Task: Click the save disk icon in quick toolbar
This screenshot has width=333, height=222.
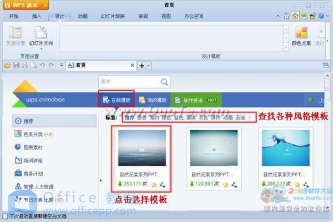Action: pos(16,65)
